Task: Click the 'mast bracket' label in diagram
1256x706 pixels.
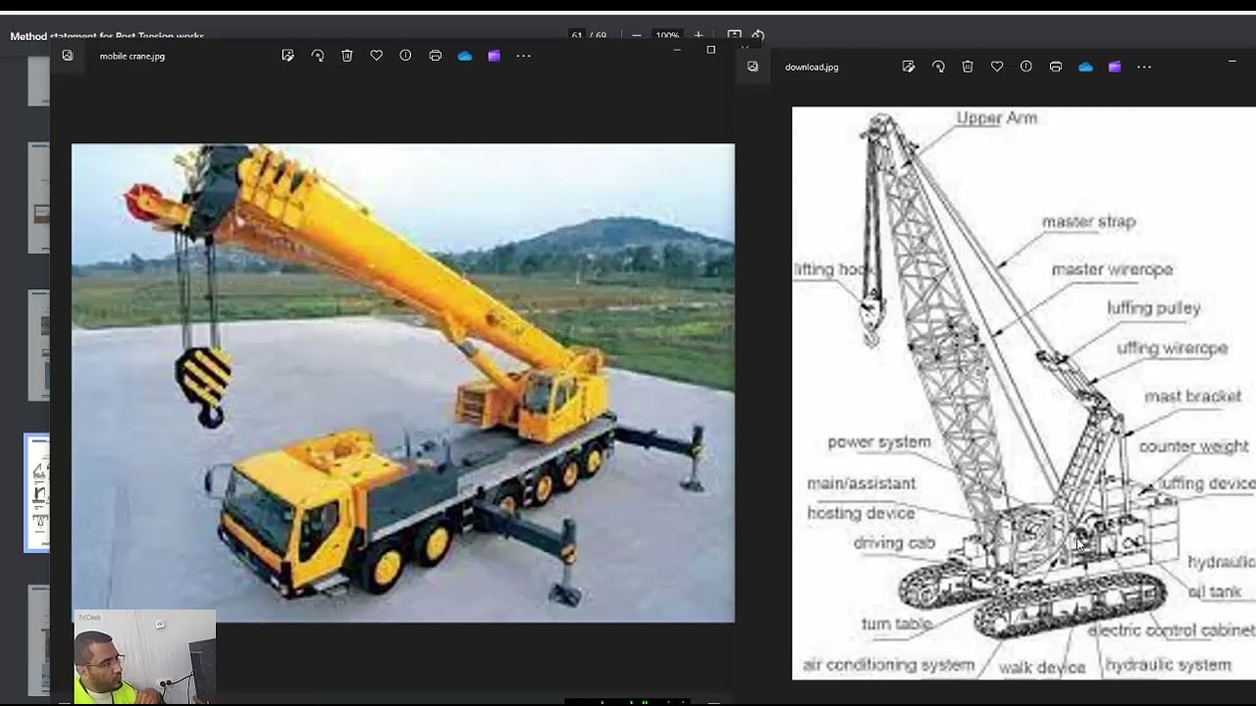Action: (1192, 396)
